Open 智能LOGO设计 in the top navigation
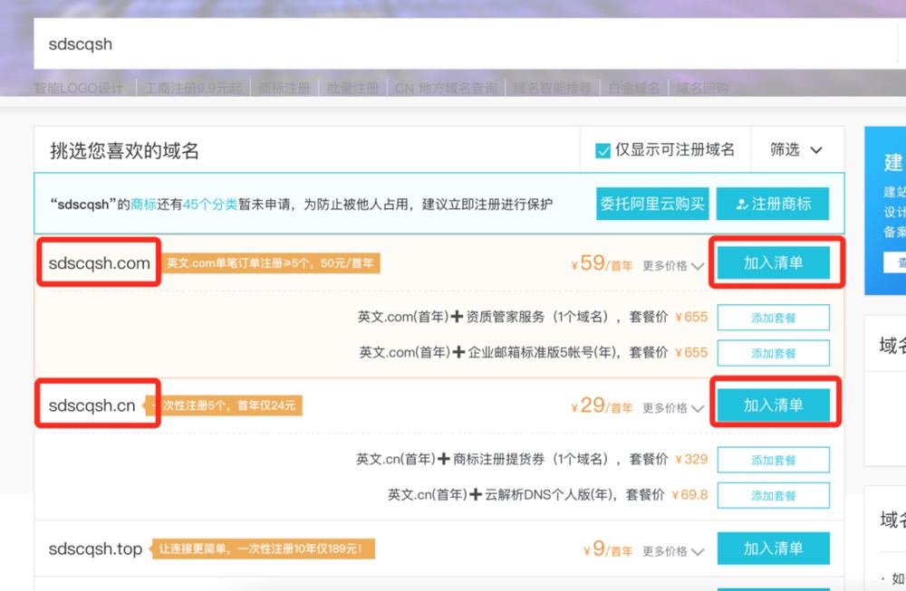The image size is (906, 591). click(79, 88)
